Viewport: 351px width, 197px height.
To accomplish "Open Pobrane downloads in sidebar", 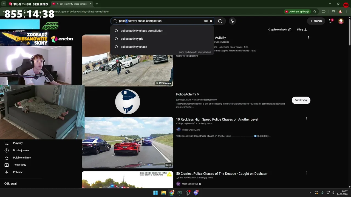I will click(18, 172).
